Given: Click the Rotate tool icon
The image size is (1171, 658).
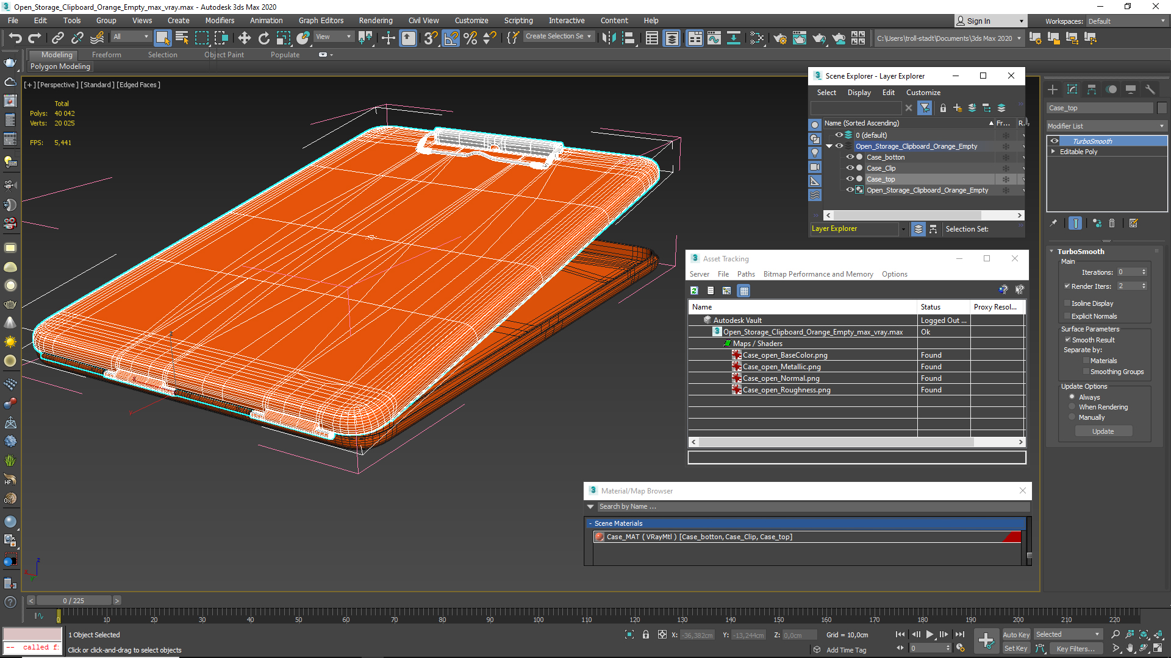Looking at the screenshot, I should (263, 38).
